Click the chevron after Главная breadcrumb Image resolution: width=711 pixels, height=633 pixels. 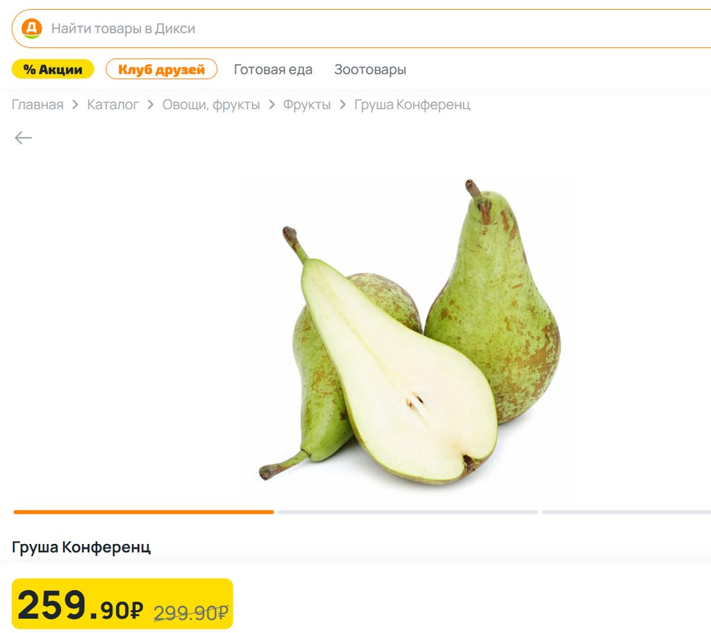coord(75,105)
